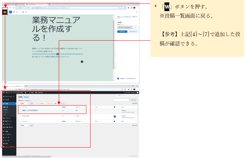Viewport: 247px width, 158px height.
Task: Click the WordPress W logo in editor
Action: (x=5, y=12)
